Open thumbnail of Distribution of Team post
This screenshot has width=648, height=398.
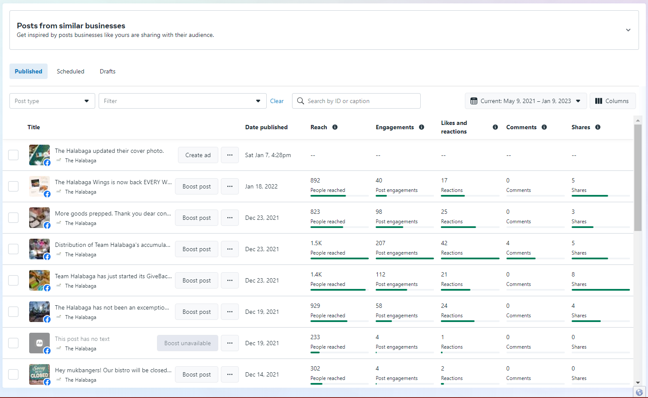(39, 249)
